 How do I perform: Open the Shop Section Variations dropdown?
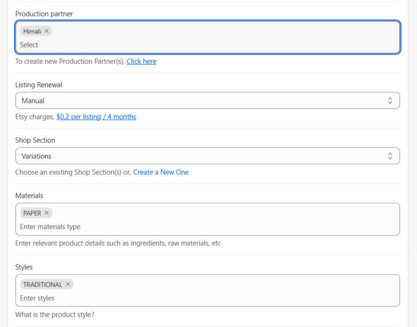tap(207, 156)
